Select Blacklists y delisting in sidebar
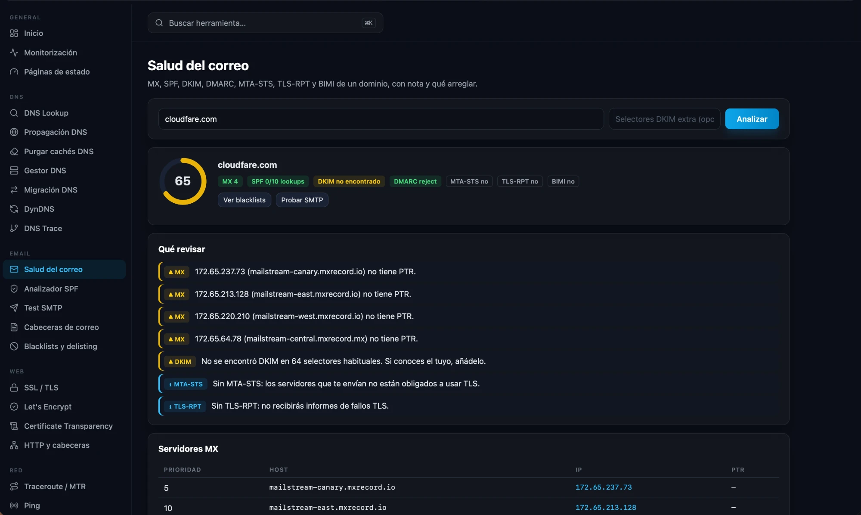Screen dimensions: 861x515 [64, 346]
